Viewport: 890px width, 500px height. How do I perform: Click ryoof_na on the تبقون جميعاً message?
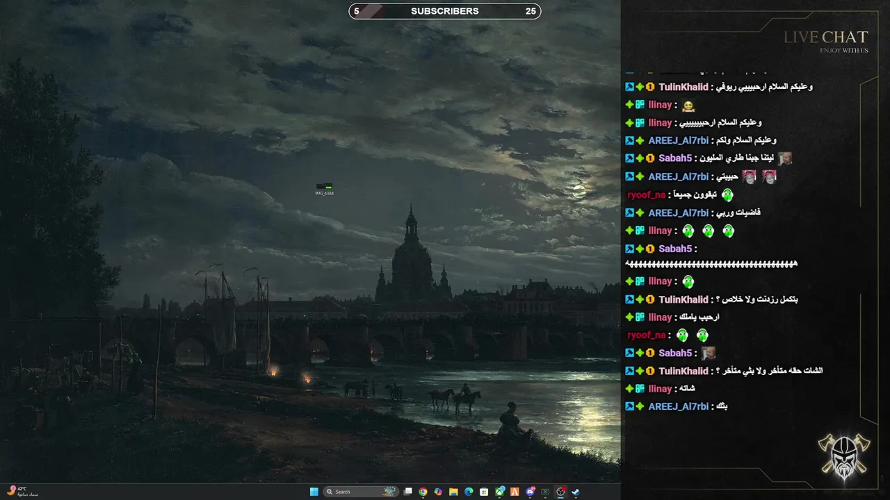(x=646, y=195)
